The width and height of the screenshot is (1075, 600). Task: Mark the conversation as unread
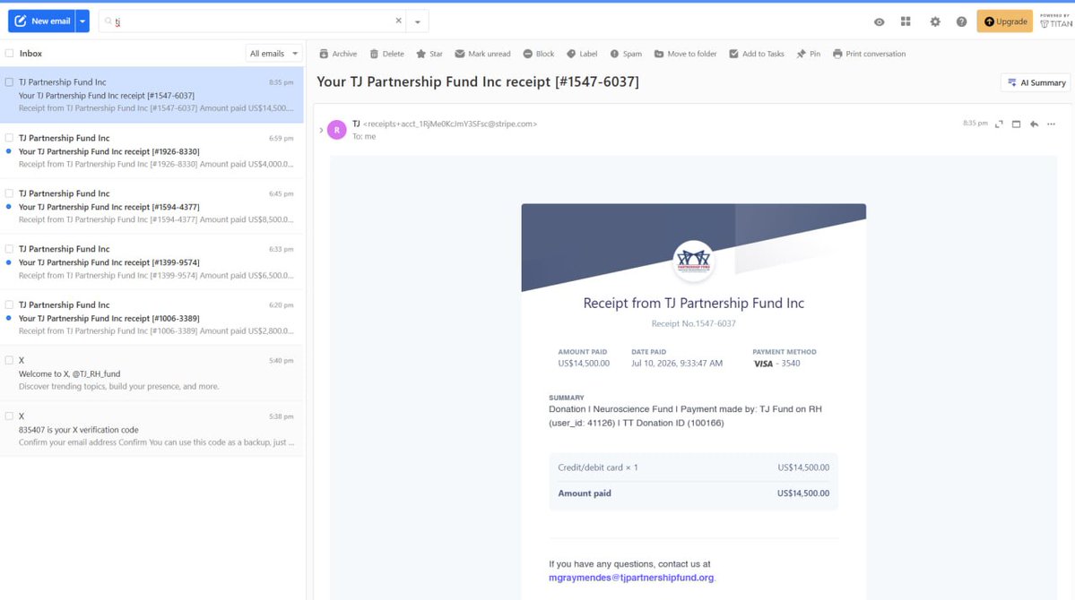tap(482, 54)
